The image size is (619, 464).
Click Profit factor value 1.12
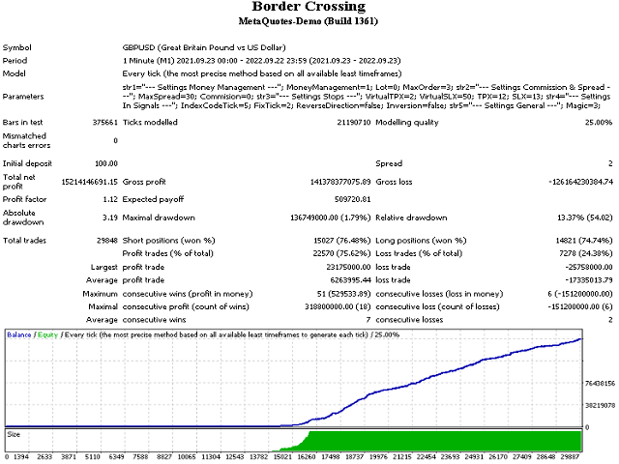tap(110, 199)
